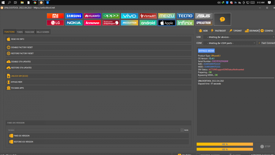Open the volume control in tray

click(219, 3)
